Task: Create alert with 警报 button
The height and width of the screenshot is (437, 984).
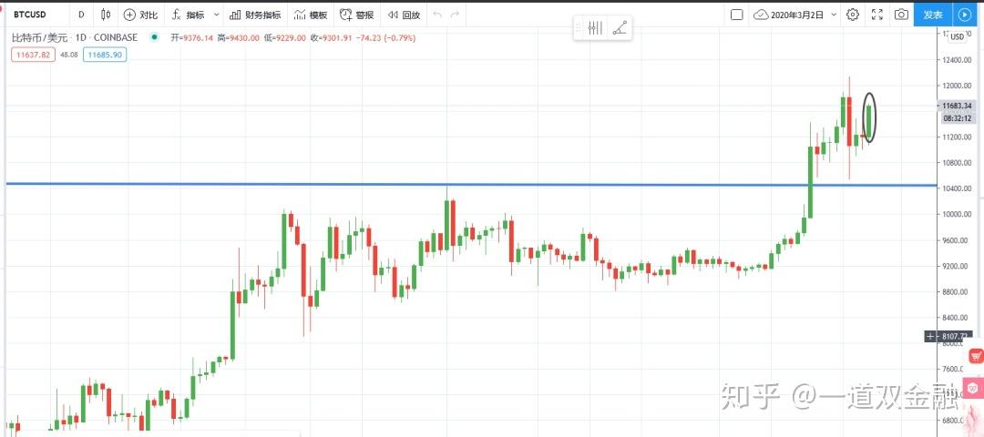Action: (x=356, y=15)
